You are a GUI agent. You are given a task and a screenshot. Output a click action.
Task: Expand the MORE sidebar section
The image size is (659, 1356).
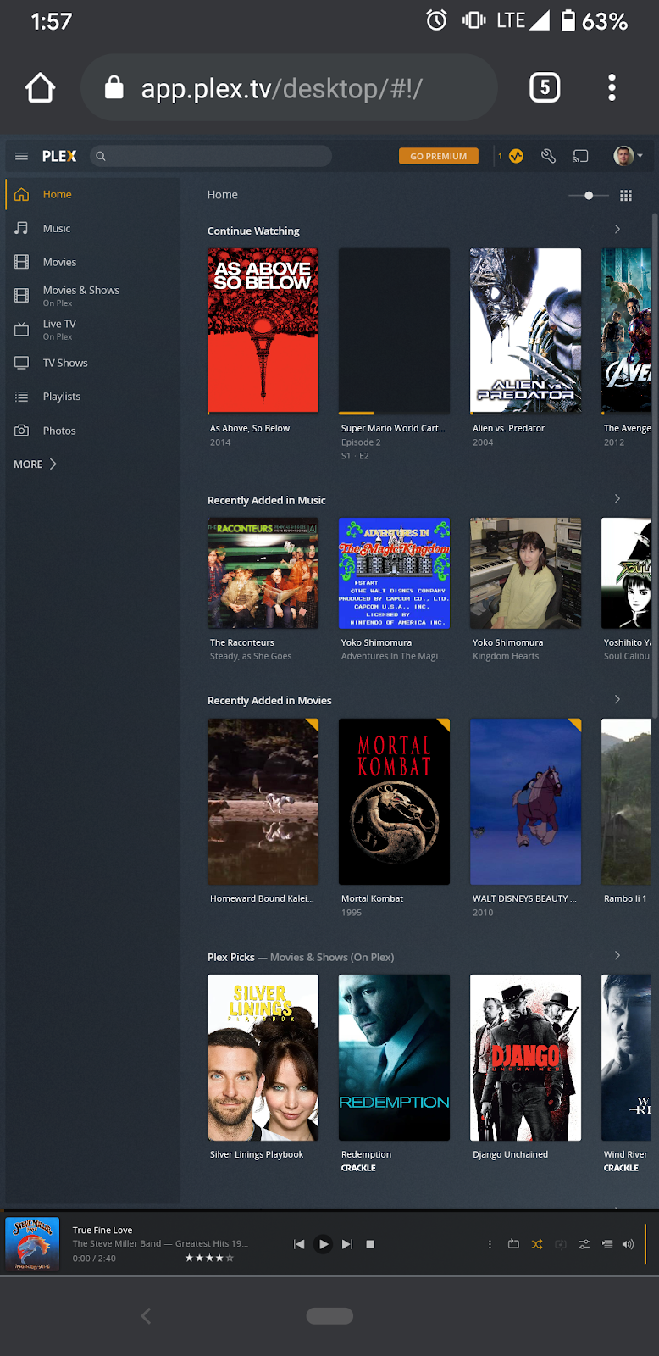[35, 464]
